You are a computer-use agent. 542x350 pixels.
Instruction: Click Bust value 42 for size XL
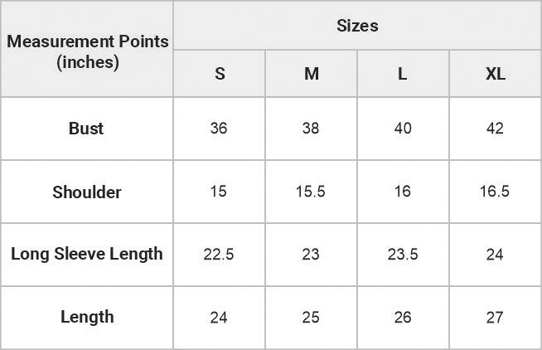click(x=495, y=129)
